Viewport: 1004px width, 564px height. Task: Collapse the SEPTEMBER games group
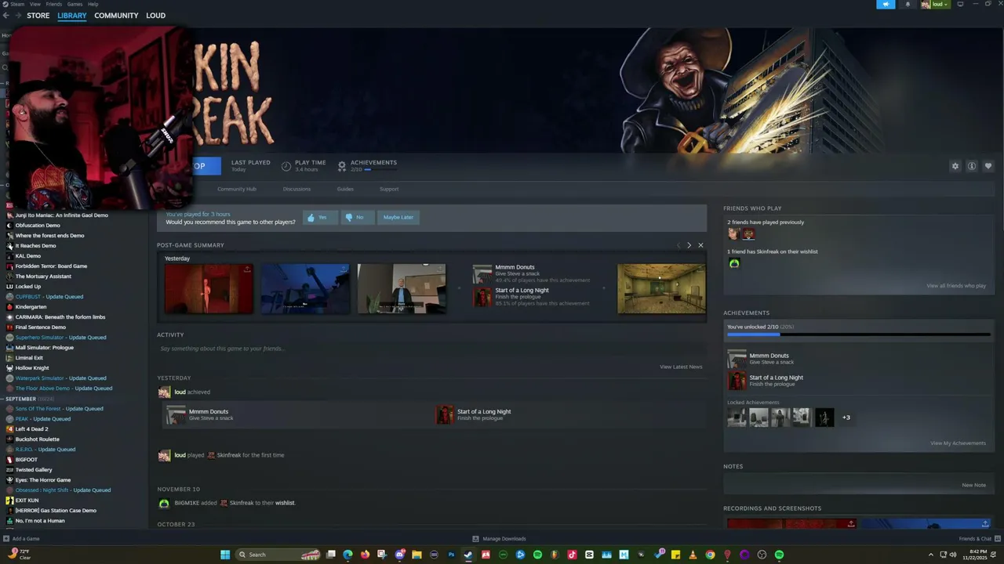3,399
